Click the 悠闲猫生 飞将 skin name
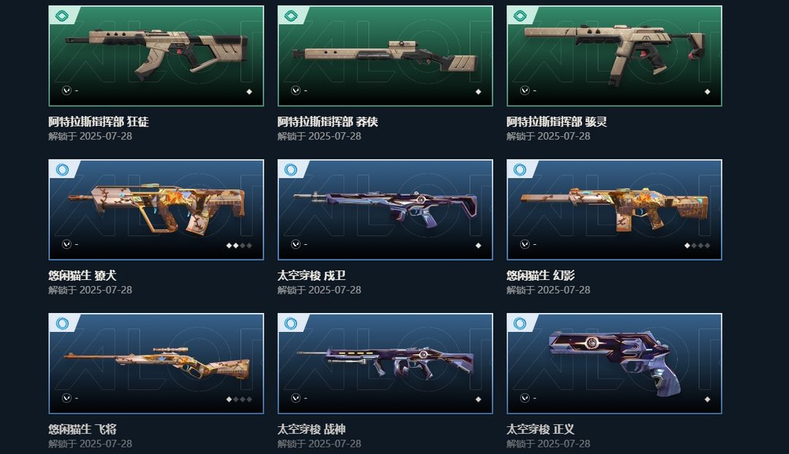Image resolution: width=789 pixels, height=454 pixels. pyautogui.click(x=83, y=429)
